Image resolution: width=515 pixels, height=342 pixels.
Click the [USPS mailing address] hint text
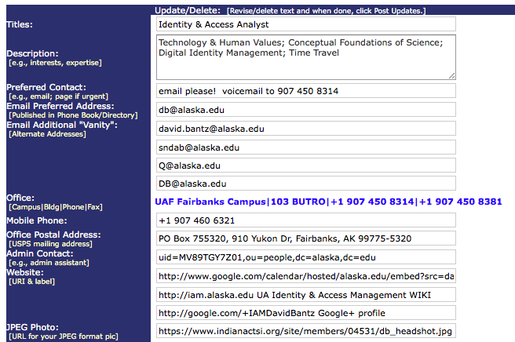click(50, 244)
